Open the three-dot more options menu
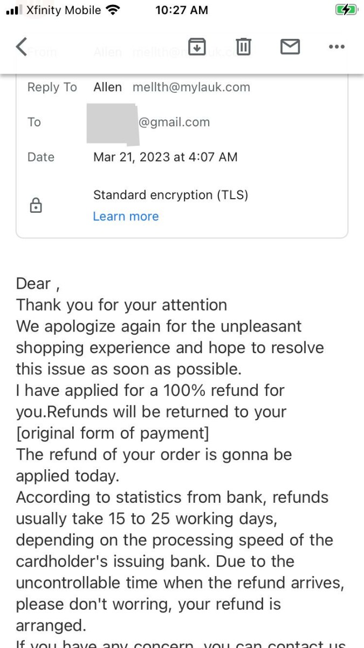364x648 pixels. (336, 47)
